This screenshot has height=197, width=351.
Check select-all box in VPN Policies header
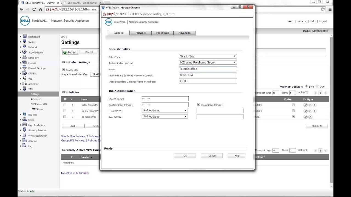(x=65, y=99)
